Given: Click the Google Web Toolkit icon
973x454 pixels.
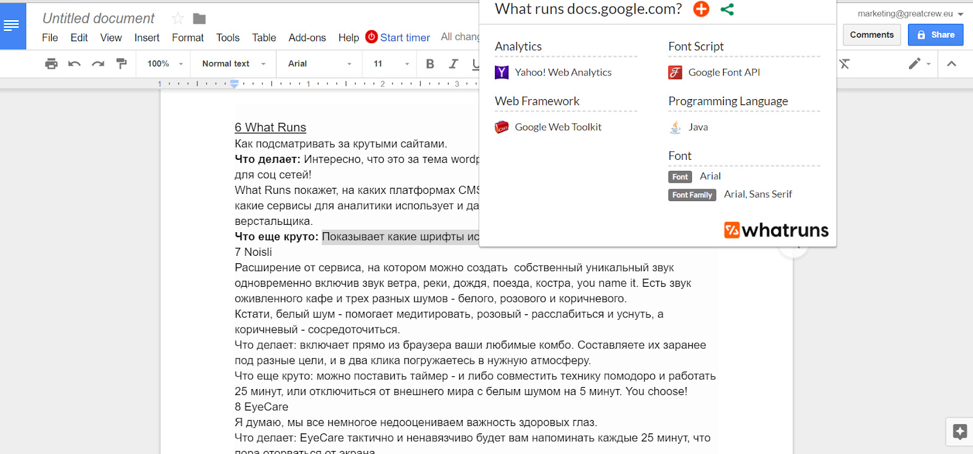Looking at the screenshot, I should pyautogui.click(x=502, y=127).
